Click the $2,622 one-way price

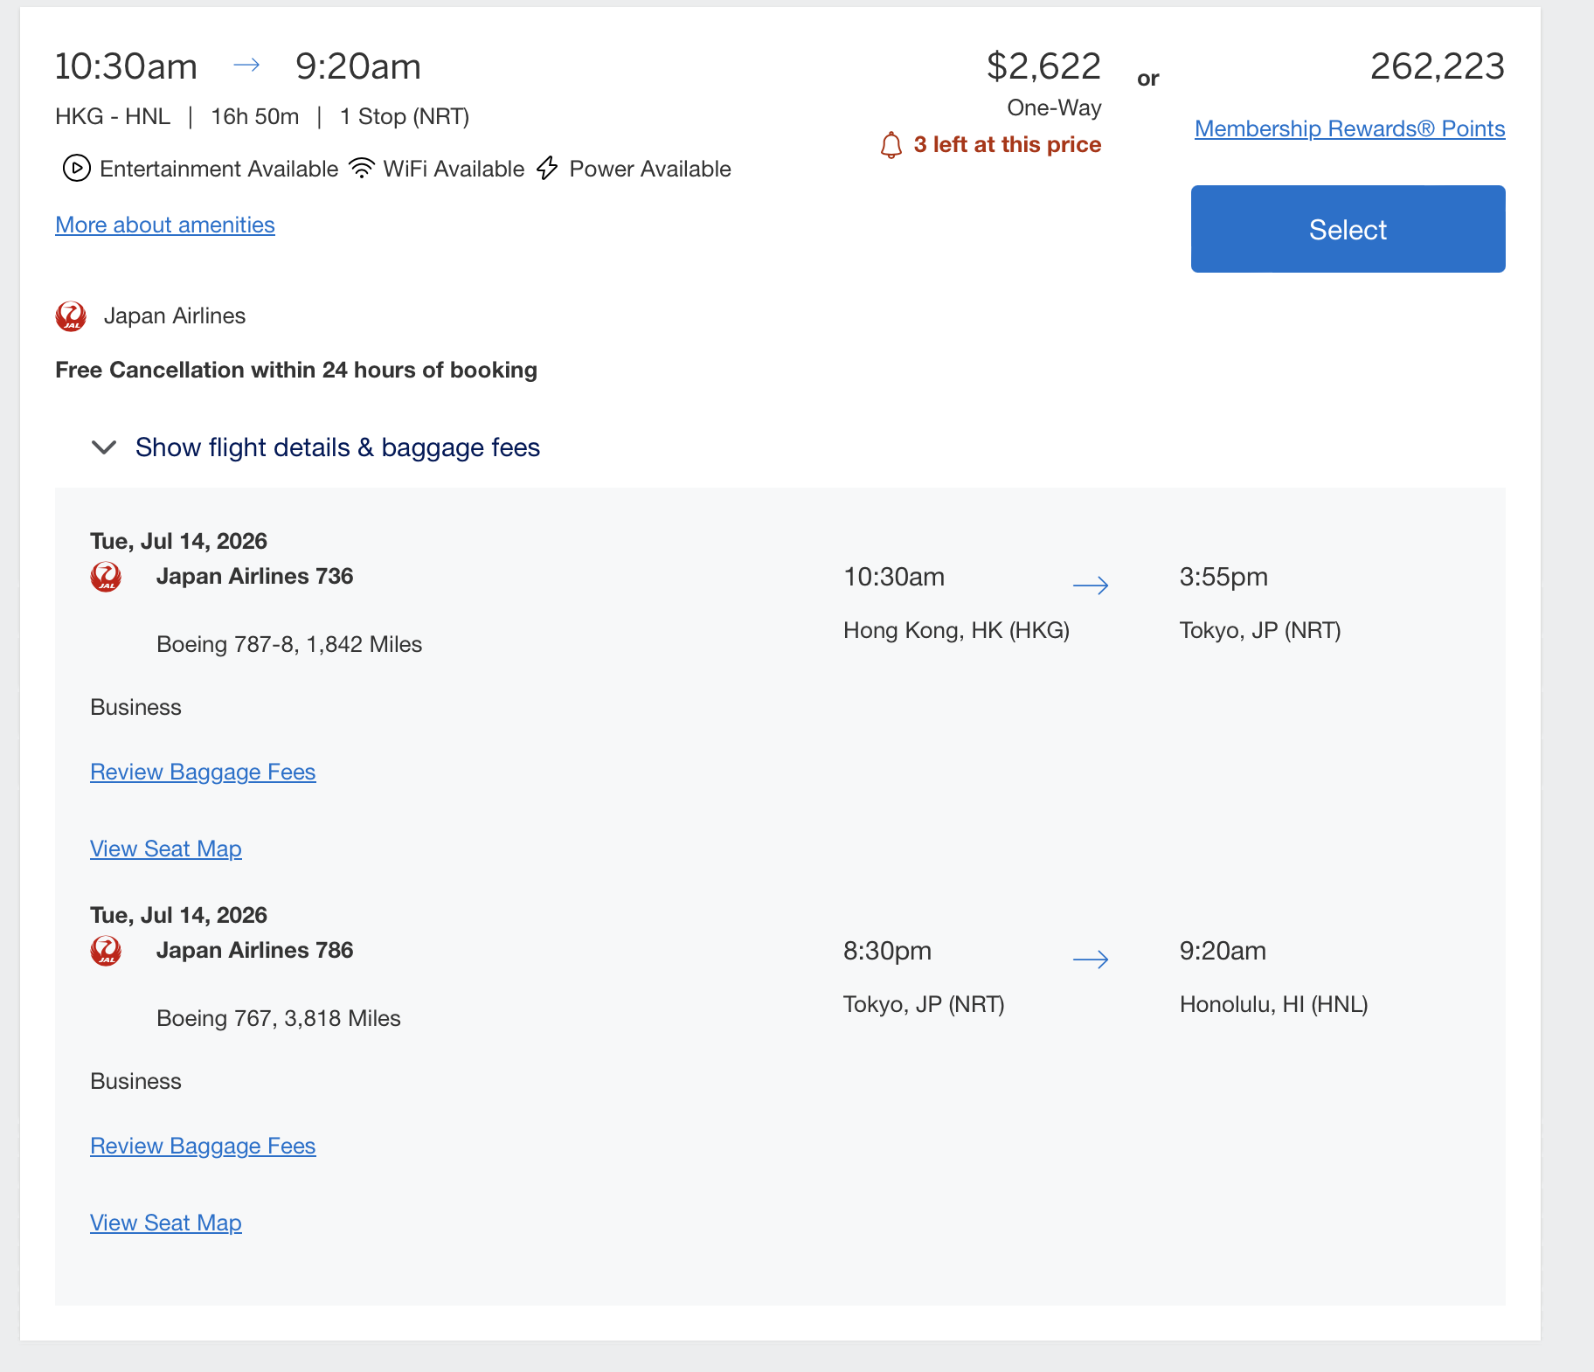1043,66
